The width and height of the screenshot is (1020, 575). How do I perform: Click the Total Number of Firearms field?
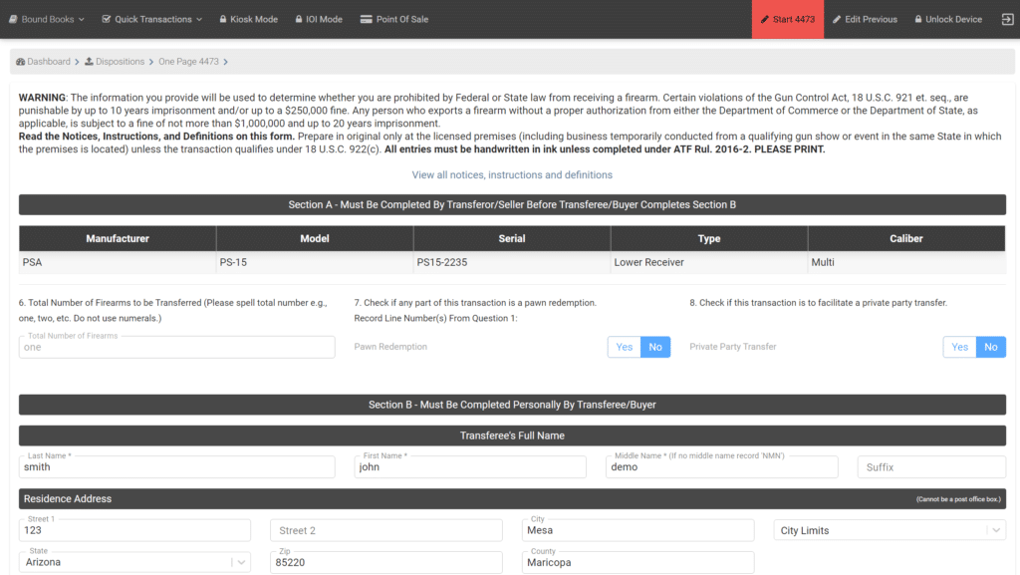point(175,346)
